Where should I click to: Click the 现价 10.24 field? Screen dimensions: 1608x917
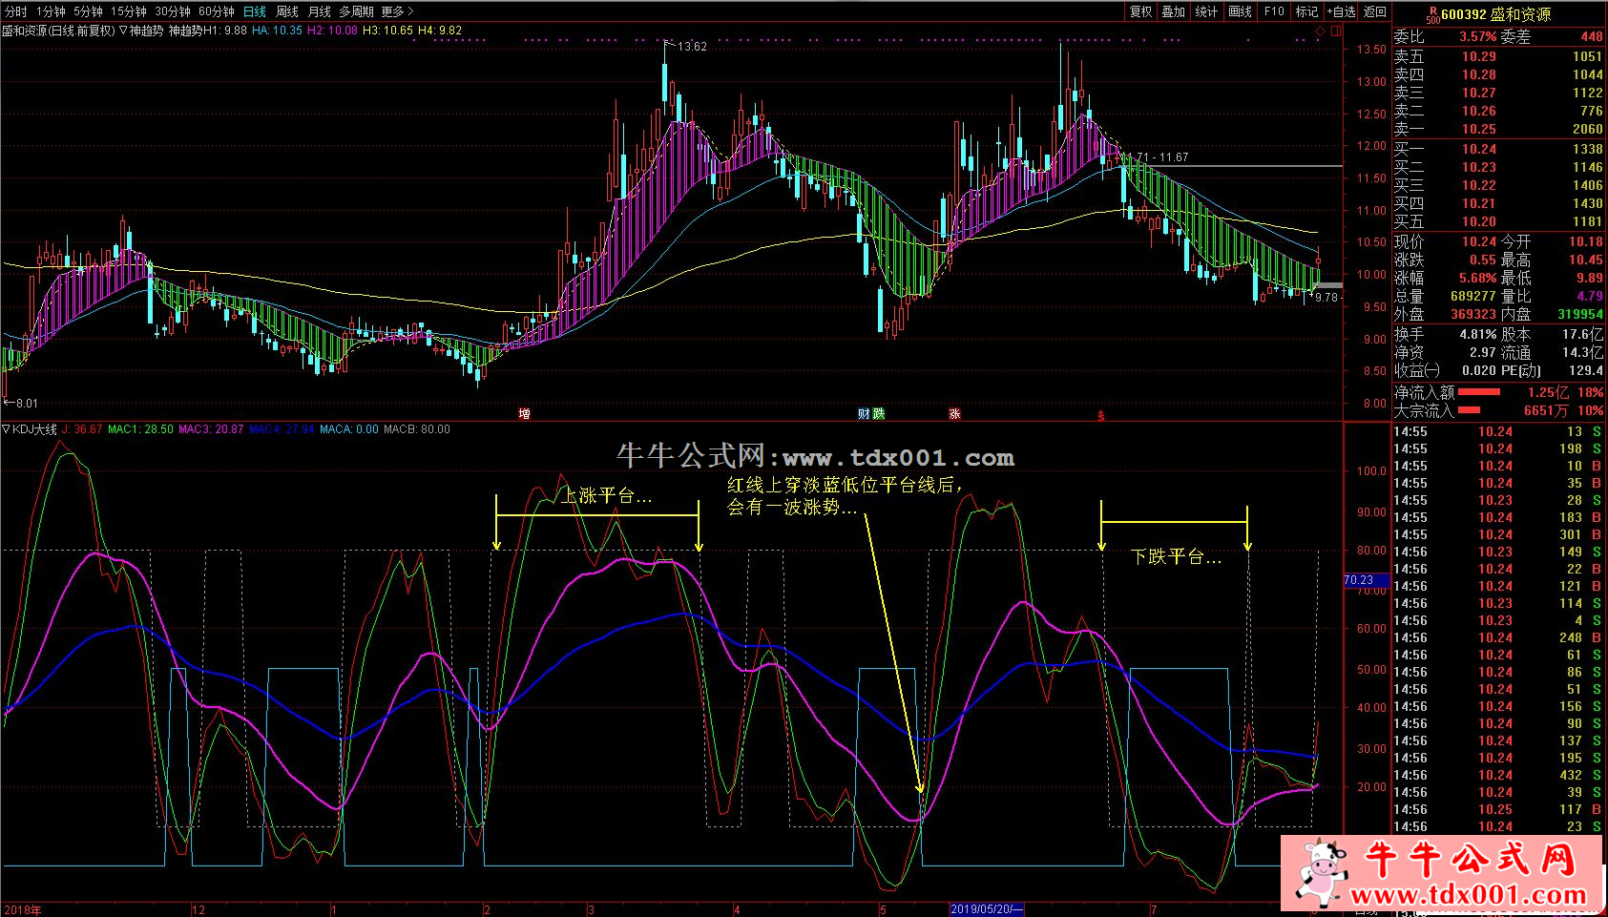click(1446, 242)
